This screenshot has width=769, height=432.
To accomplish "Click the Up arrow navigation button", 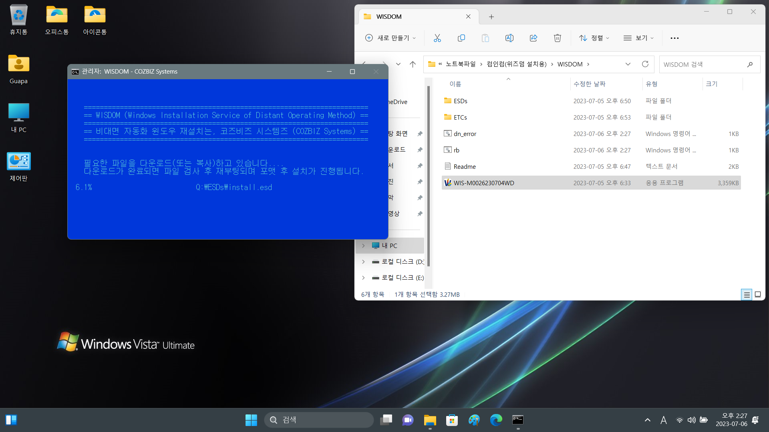I will (413, 64).
